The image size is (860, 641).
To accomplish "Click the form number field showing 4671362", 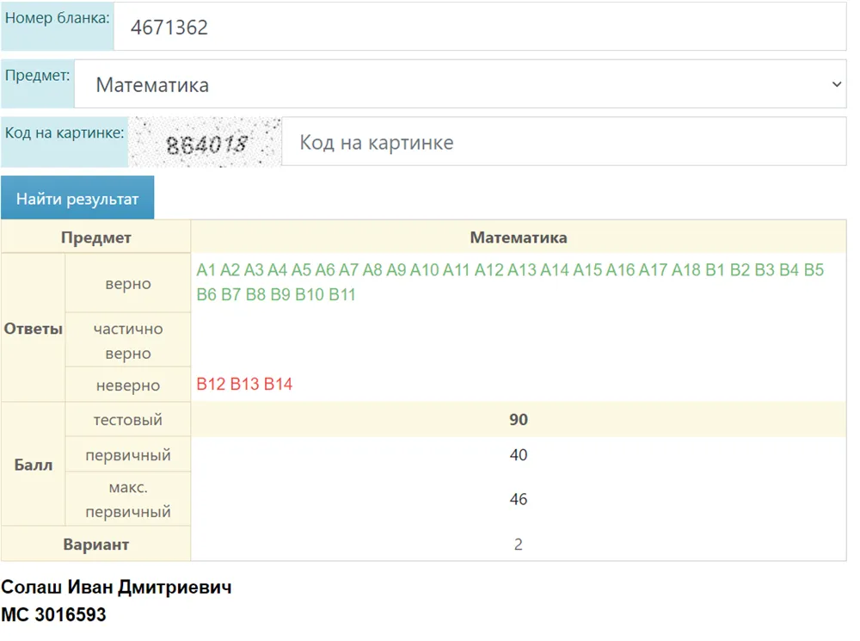I will [480, 27].
